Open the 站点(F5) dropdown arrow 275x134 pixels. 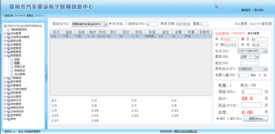pos(266,51)
